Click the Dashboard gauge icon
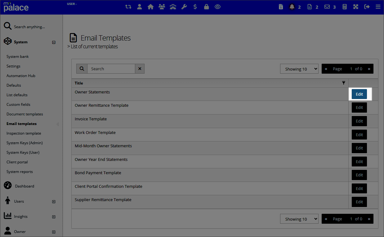Viewport: 384px width, 237px height. (8, 186)
